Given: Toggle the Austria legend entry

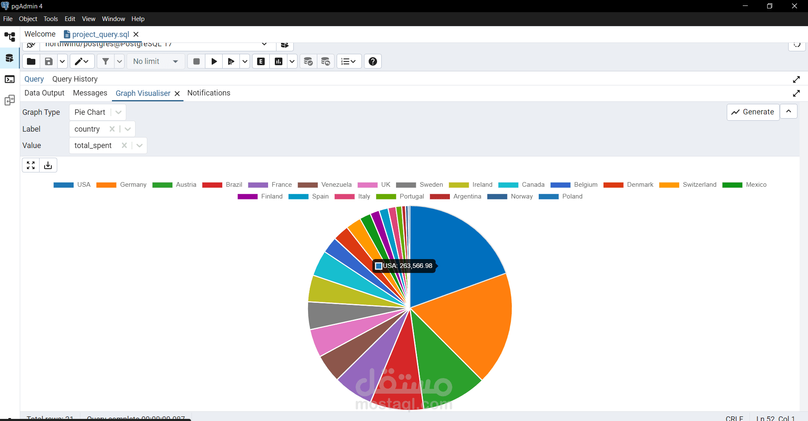Looking at the screenshot, I should (x=174, y=185).
